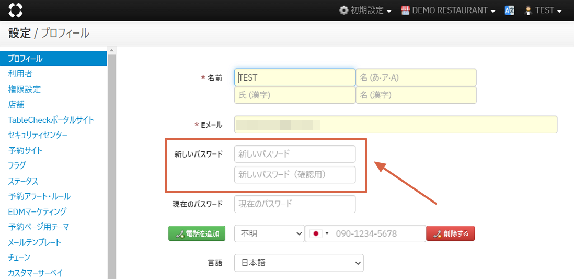
Task: Open the 初期設定 gear menu
Action: pyautogui.click(x=365, y=10)
